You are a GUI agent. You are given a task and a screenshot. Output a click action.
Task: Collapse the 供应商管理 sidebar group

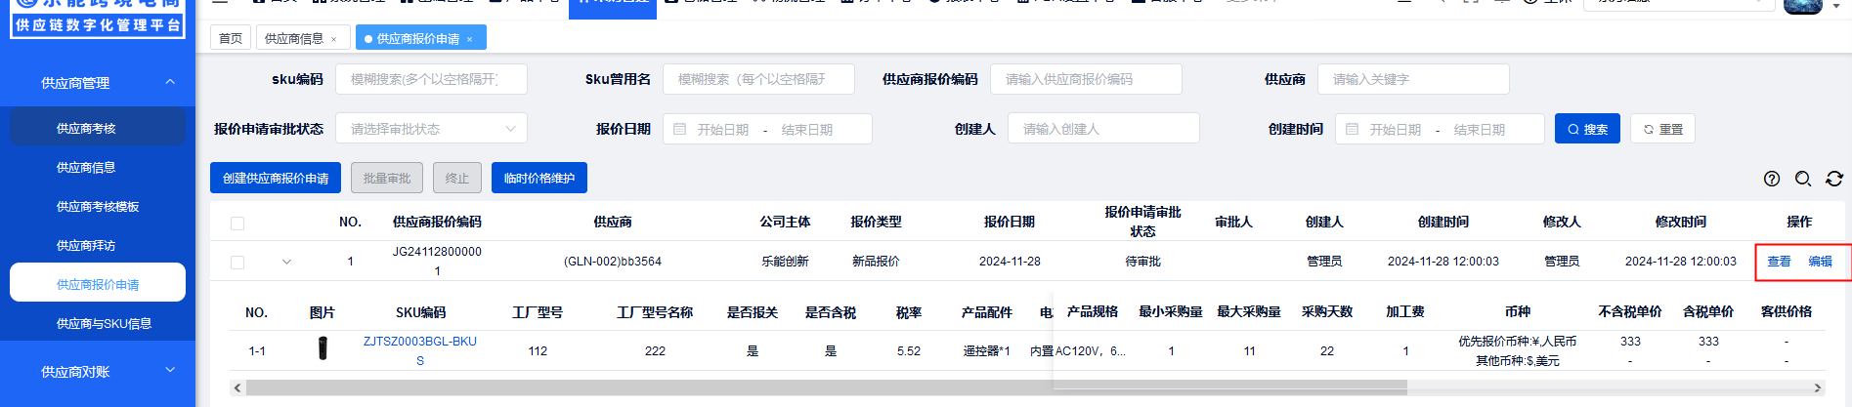click(170, 82)
